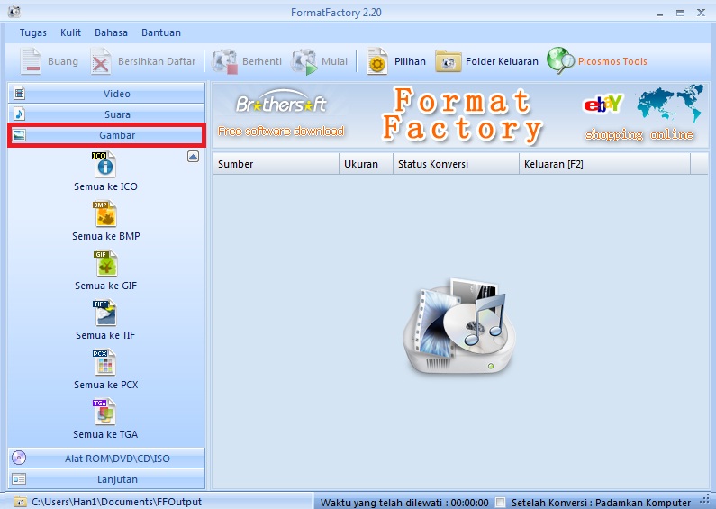Click the disc icon beside Alat ROM\DVD\CD\ISO
The width and height of the screenshot is (716, 509).
(x=19, y=458)
